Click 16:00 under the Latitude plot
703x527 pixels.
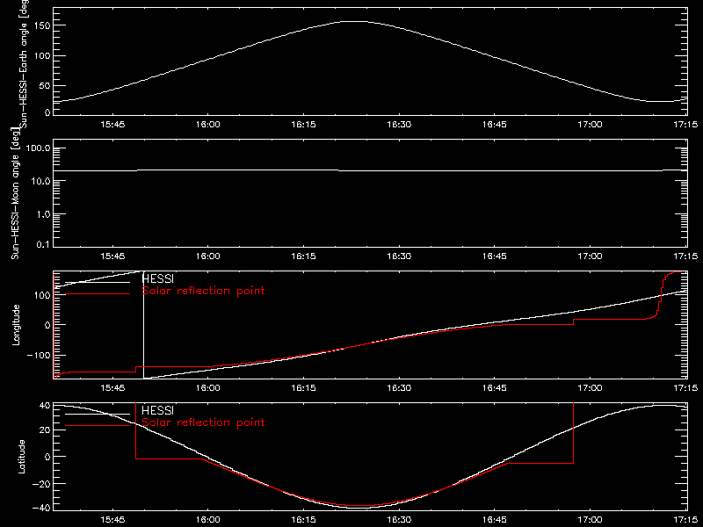208,520
